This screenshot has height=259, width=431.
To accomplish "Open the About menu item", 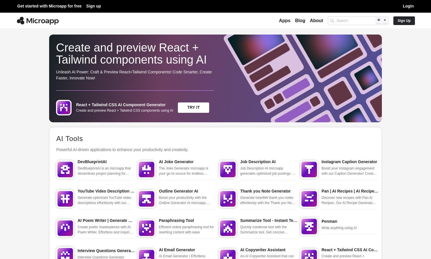I will (x=316, y=21).
